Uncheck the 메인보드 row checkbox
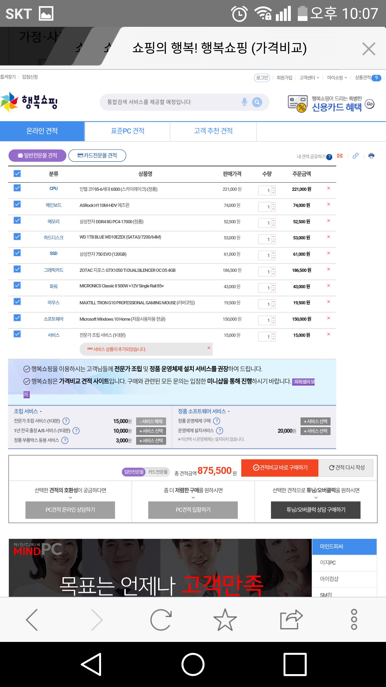Screen dimensions: 386x687 pyautogui.click(x=17, y=204)
